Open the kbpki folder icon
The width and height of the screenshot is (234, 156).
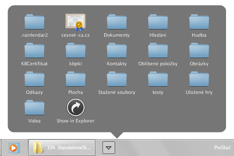coord(76,50)
